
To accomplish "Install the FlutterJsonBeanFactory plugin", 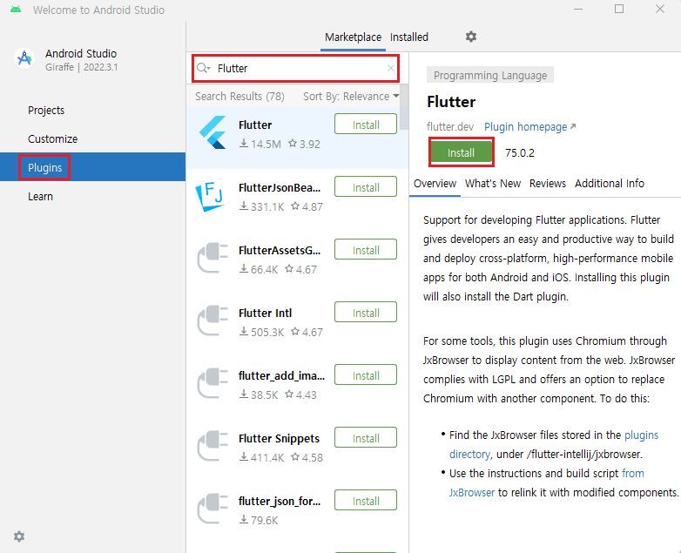I will point(366,186).
